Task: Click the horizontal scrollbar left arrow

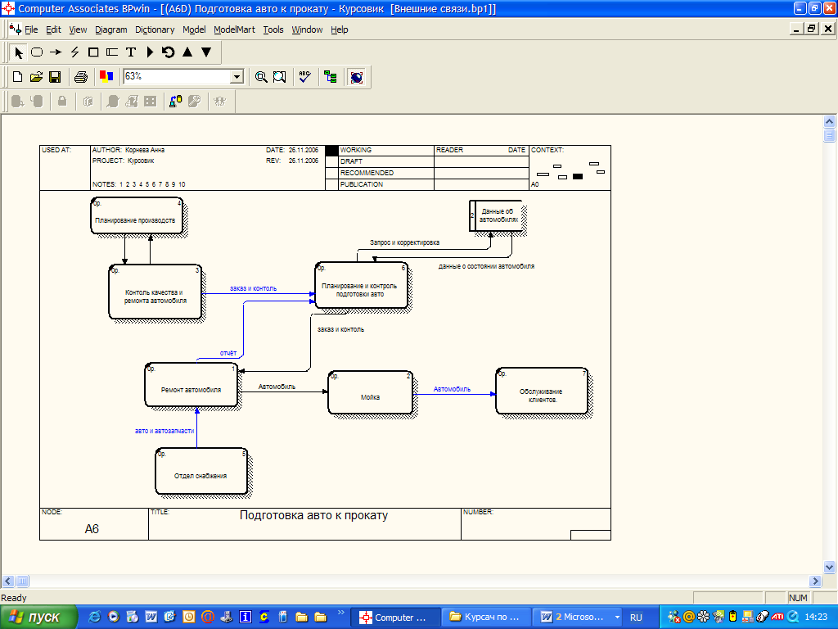Action: click(x=8, y=581)
